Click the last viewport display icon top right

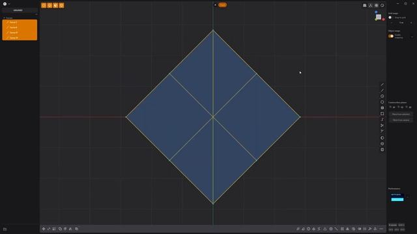tap(382, 5)
